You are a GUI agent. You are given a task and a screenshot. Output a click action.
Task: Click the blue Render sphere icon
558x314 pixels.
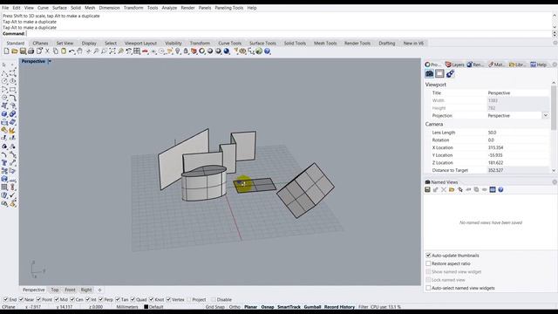[x=227, y=51]
